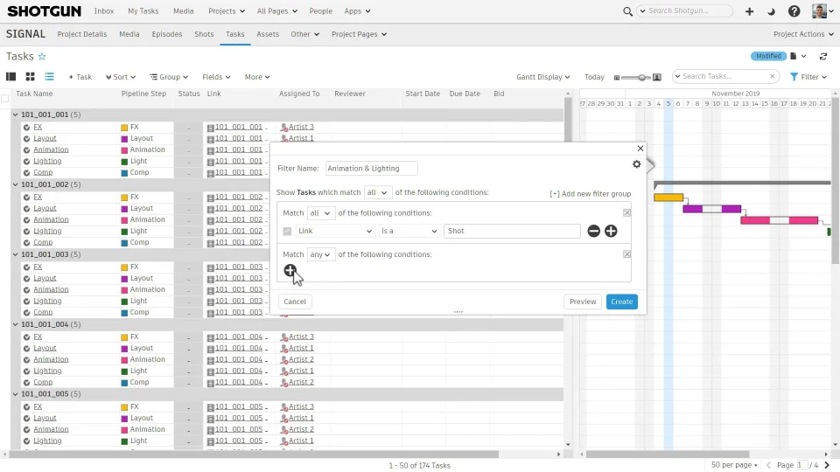Toggle the Link condition checkbox
Image resolution: width=840 pixels, height=472 pixels.
287,231
